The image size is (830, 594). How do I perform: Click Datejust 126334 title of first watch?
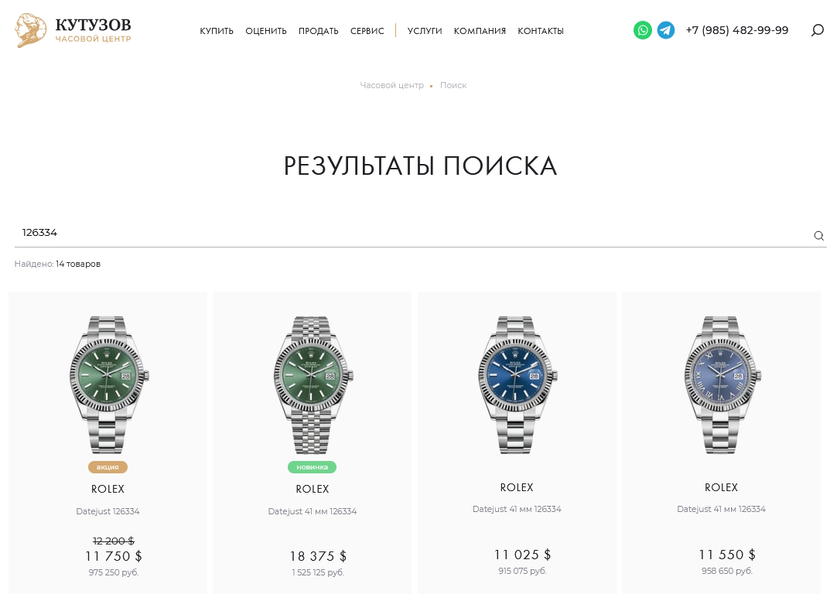pyautogui.click(x=108, y=511)
